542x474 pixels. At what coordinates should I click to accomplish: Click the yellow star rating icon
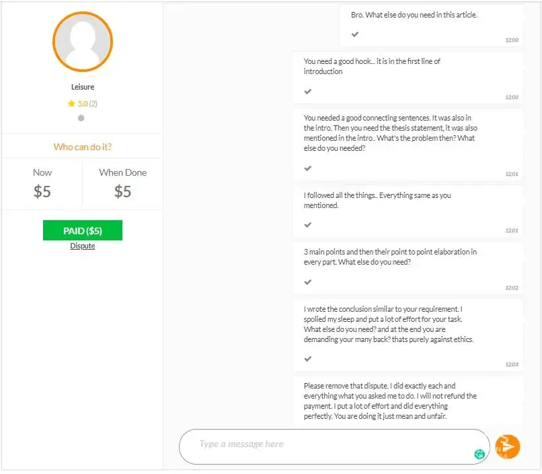pyautogui.click(x=71, y=104)
